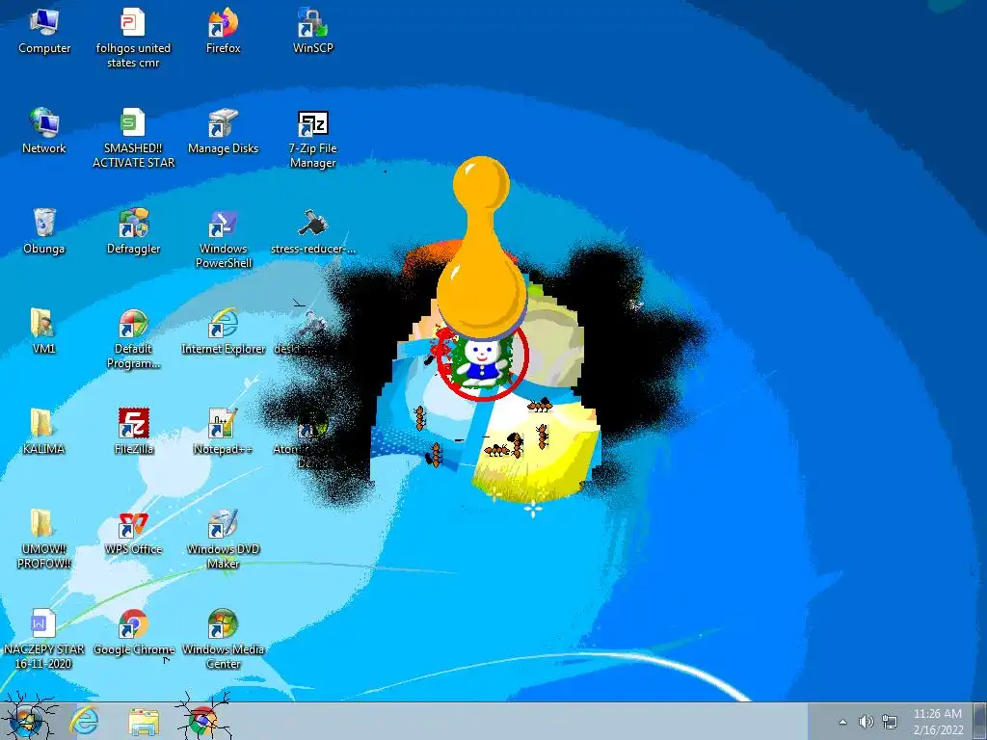Open Internet Explorer from the taskbar
Viewport: 987px width, 740px height.
tap(85, 721)
